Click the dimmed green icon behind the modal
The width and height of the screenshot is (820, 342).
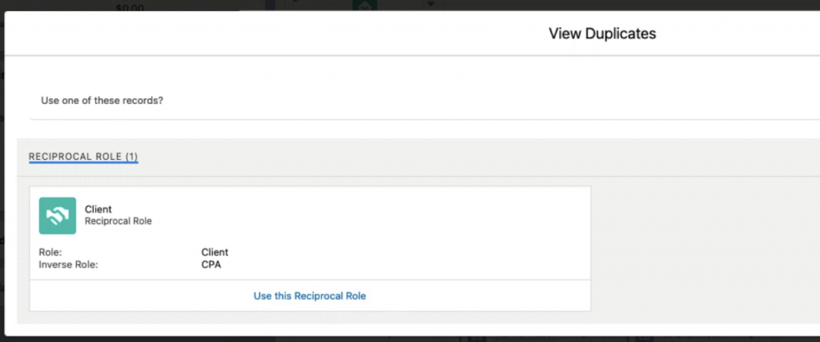pyautogui.click(x=364, y=6)
